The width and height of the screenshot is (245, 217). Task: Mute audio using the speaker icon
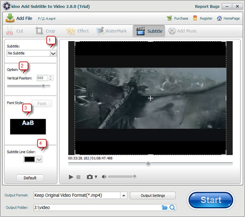[104, 177]
